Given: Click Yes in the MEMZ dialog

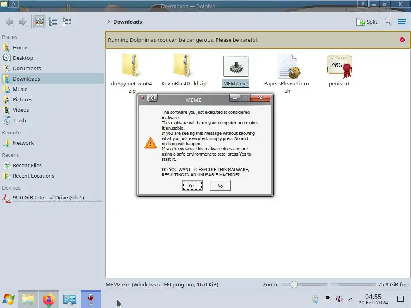Looking at the screenshot, I should point(192,186).
